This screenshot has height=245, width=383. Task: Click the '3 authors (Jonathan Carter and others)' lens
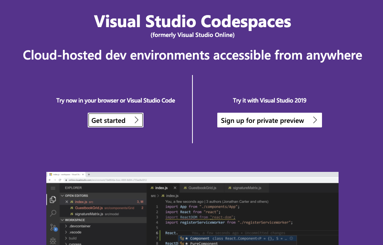(x=237, y=202)
